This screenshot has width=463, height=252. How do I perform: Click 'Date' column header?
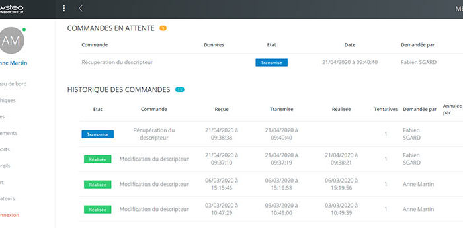(x=350, y=45)
